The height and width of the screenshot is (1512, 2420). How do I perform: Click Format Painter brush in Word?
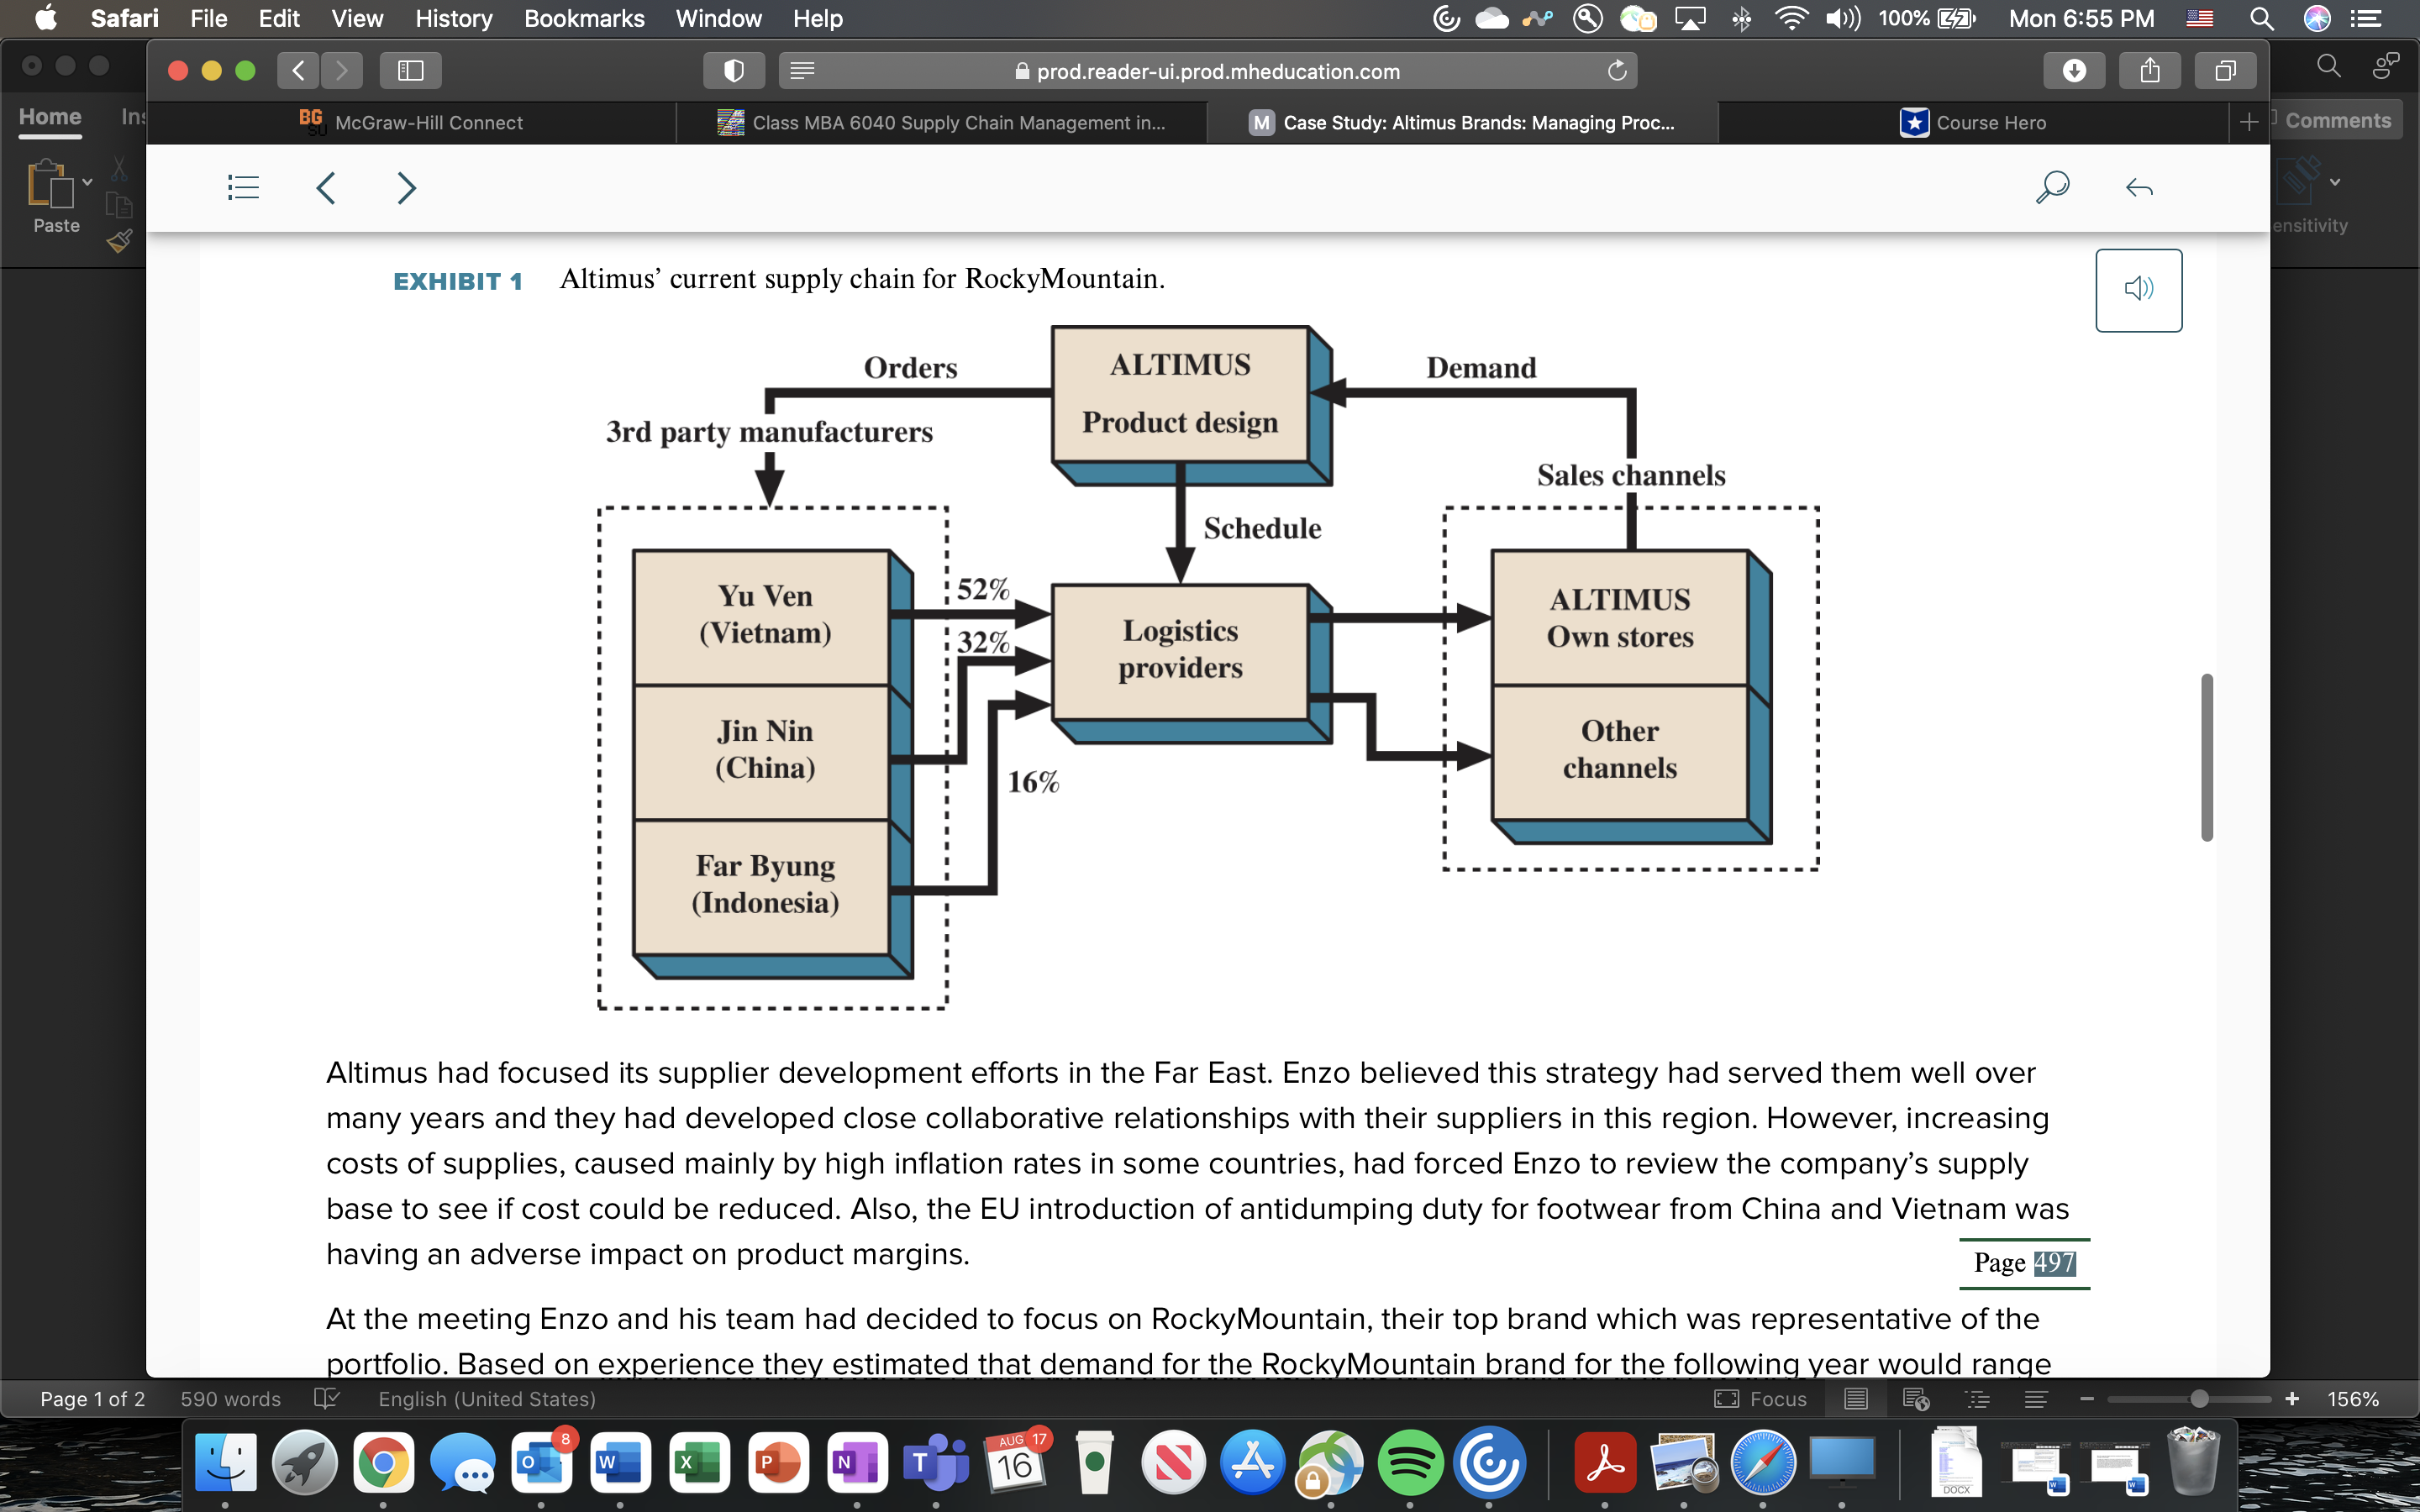(x=119, y=241)
